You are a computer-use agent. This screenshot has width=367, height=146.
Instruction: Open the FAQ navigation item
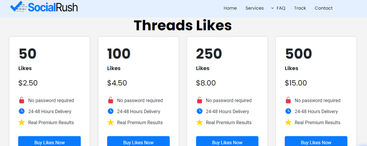click(x=281, y=8)
